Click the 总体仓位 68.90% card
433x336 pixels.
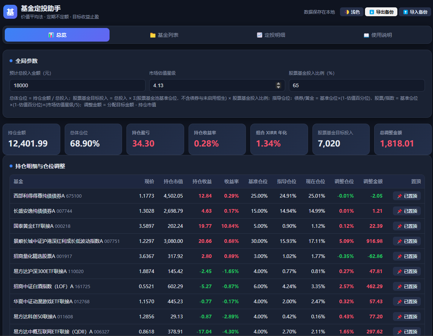pyautogui.click(x=93, y=139)
